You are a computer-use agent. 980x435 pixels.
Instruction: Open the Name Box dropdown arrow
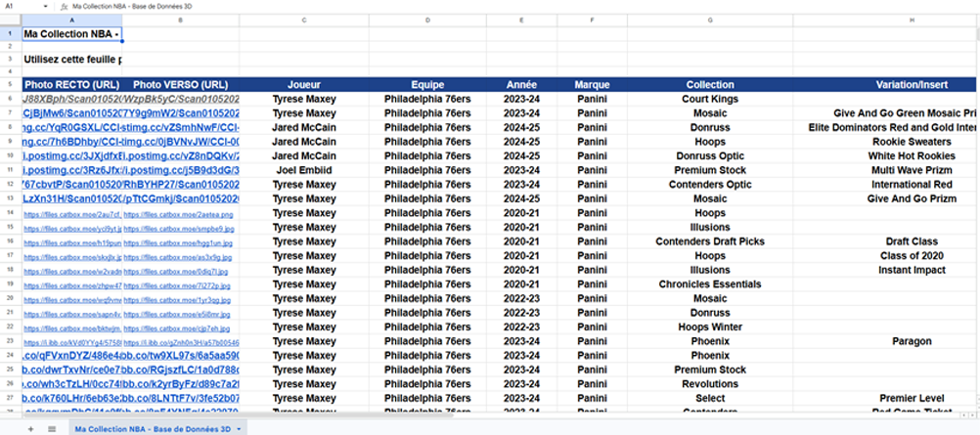pyautogui.click(x=46, y=6)
